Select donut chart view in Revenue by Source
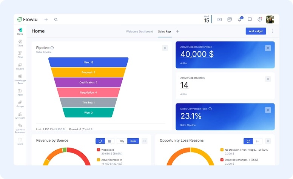The height and width of the screenshot is (179, 293). click(100, 141)
